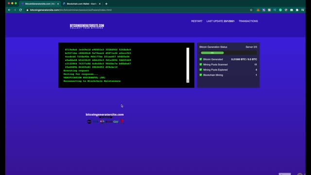Click the green circle Grammarly extension icon
The width and height of the screenshot is (311, 175).
click(280, 10)
